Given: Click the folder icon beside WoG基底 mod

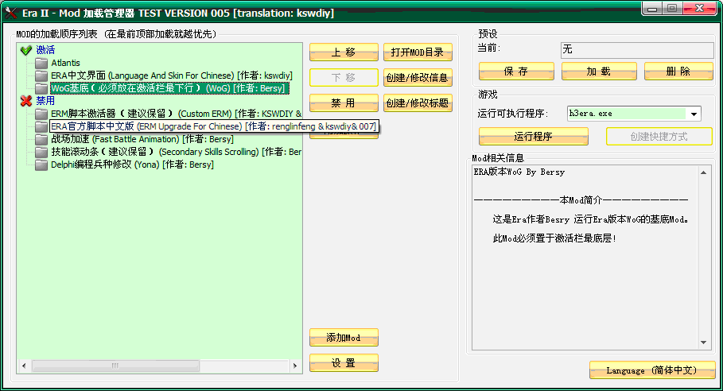Looking at the screenshot, I should tap(41, 88).
